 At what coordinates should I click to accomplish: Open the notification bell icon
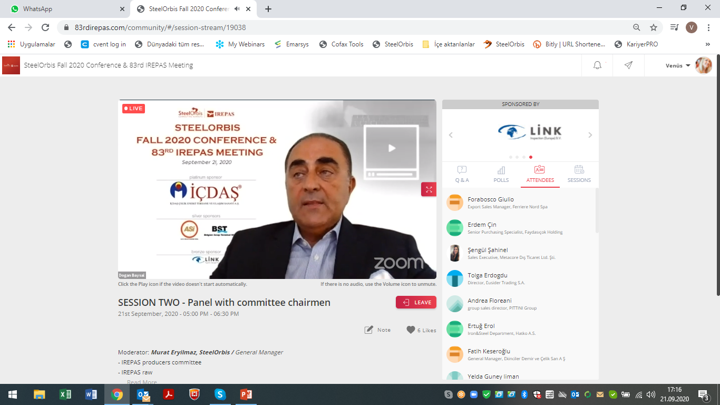597,65
